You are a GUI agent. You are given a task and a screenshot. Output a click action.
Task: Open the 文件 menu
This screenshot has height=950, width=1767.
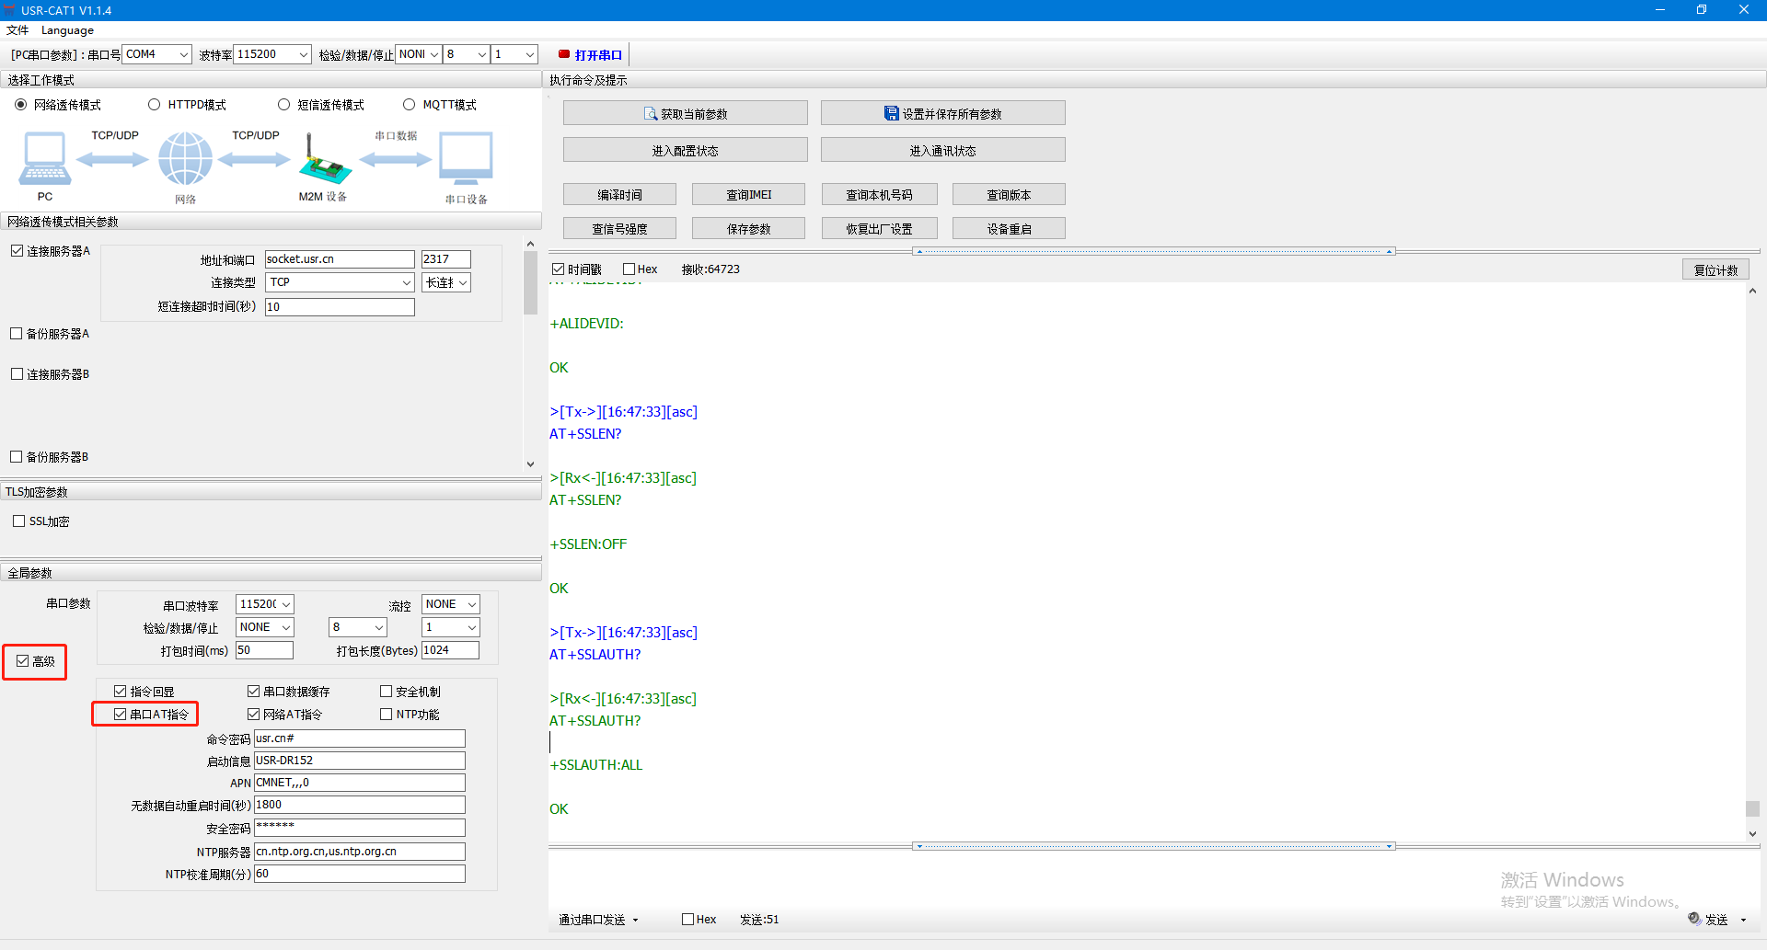17,30
